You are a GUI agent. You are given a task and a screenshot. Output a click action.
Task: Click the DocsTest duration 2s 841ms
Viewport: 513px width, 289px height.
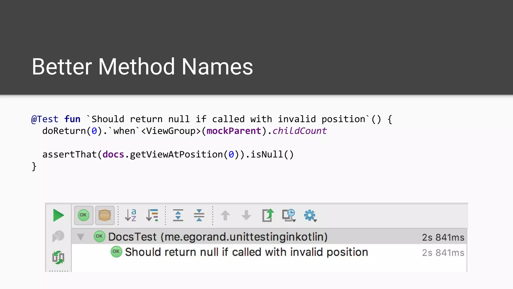[x=443, y=237]
